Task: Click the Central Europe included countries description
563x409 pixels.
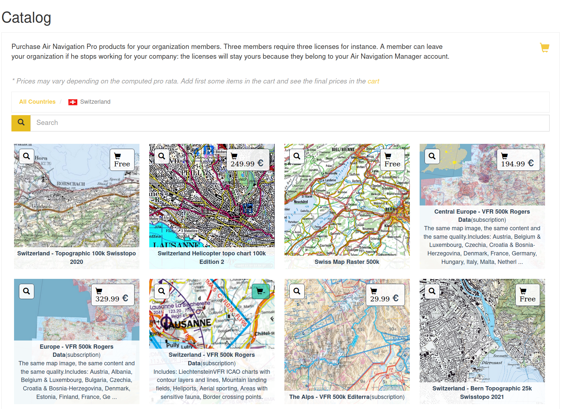Action: click(x=482, y=245)
